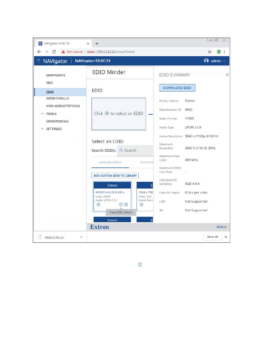
Task: Close the NAVigator-13-9C-31 browser tab
Action: click(88, 44)
